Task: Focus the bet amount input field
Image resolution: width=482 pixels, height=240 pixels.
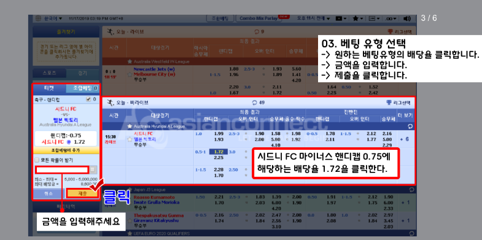Action: [x=62, y=169]
